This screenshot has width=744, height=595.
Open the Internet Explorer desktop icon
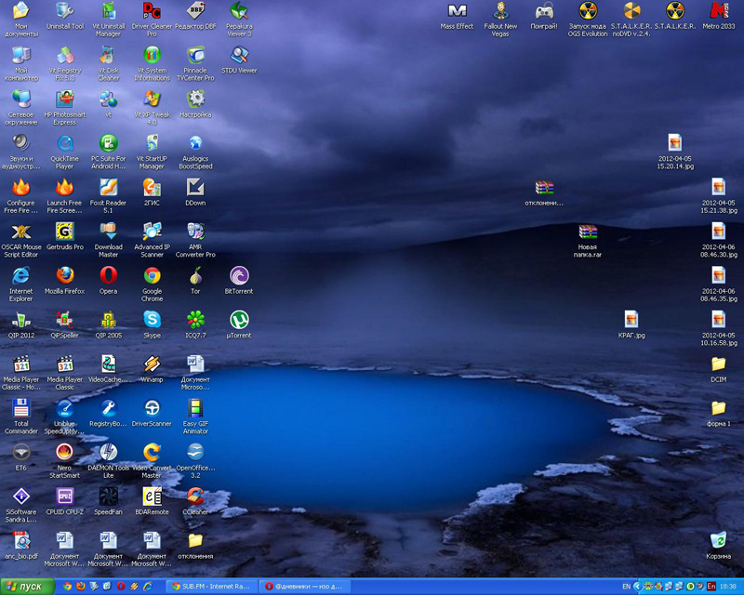point(21,284)
